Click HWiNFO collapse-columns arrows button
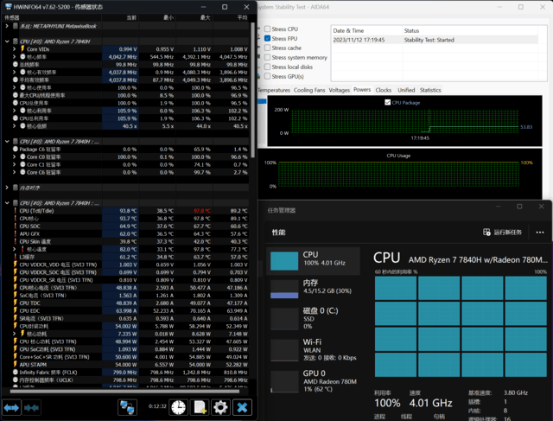Viewport: 553px width, 421px height. (32, 408)
